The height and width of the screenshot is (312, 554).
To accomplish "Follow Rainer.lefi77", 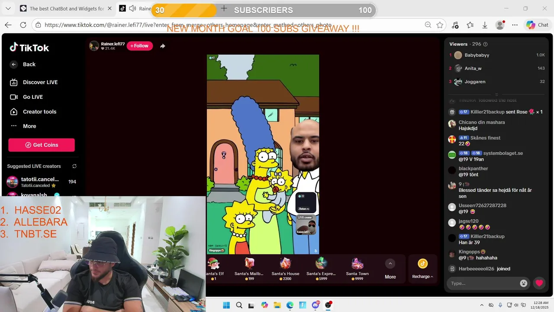I will tap(139, 46).
